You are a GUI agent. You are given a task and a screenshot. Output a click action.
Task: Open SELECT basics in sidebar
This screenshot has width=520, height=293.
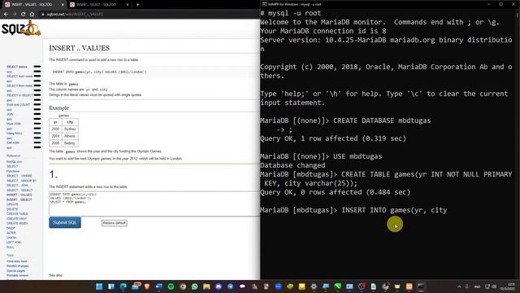17,67
